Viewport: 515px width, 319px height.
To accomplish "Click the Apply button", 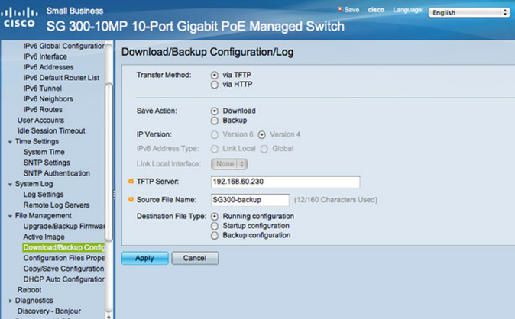I will (x=145, y=258).
